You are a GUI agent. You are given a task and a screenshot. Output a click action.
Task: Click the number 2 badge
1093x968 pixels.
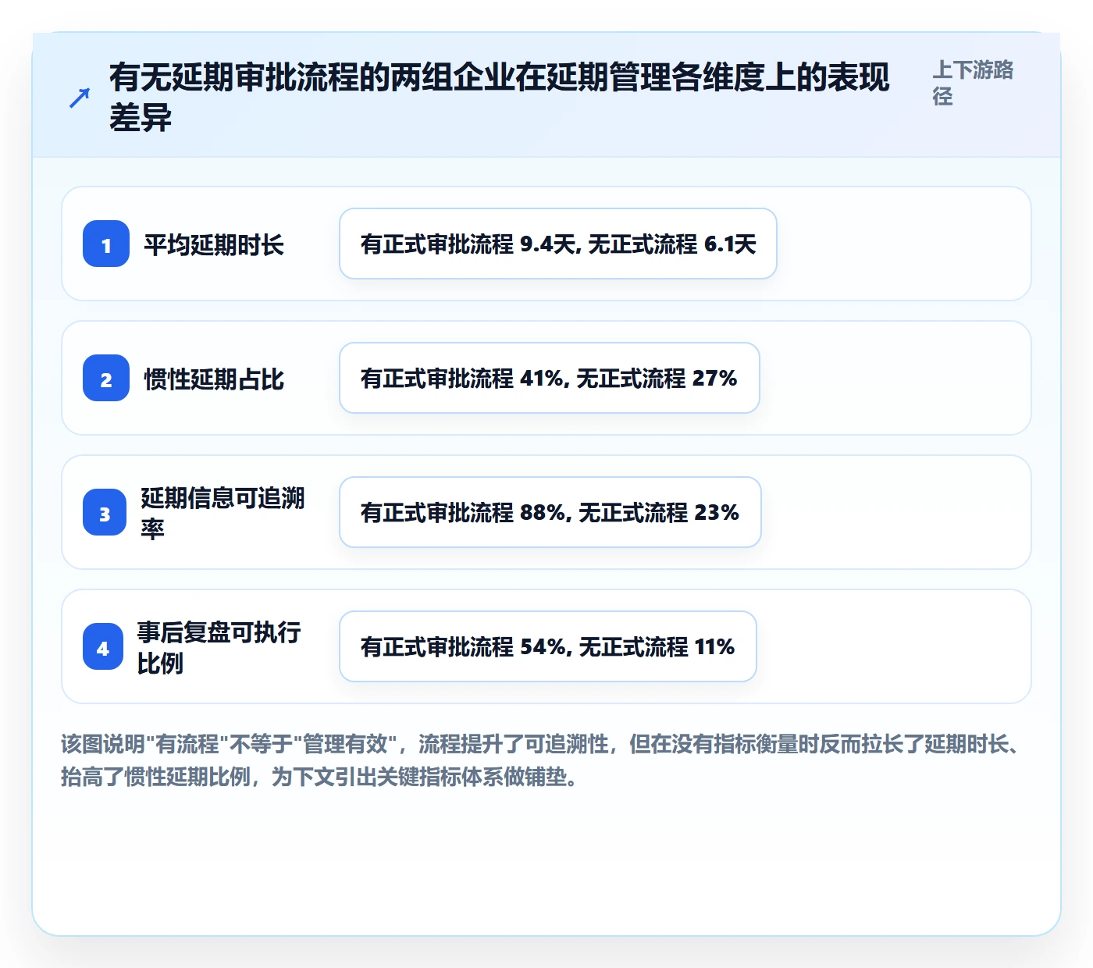point(106,378)
